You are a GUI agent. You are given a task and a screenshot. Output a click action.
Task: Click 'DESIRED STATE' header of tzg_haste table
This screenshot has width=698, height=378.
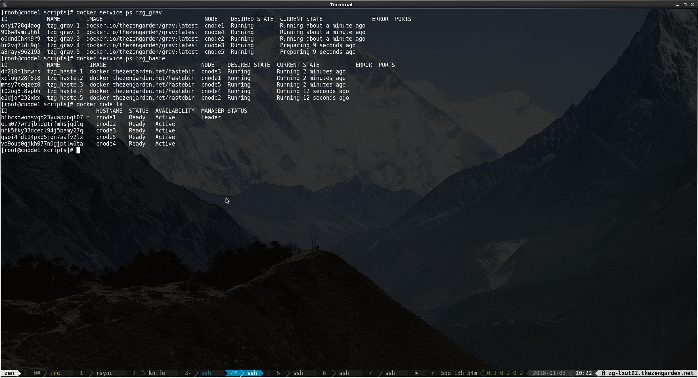tap(249, 65)
